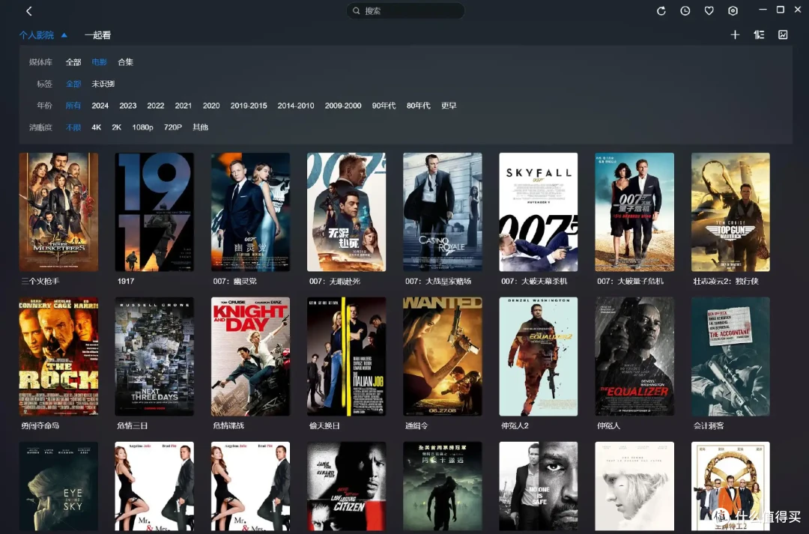Open Law Abiding Citizen poster
This screenshot has width=809, height=534.
[346, 486]
